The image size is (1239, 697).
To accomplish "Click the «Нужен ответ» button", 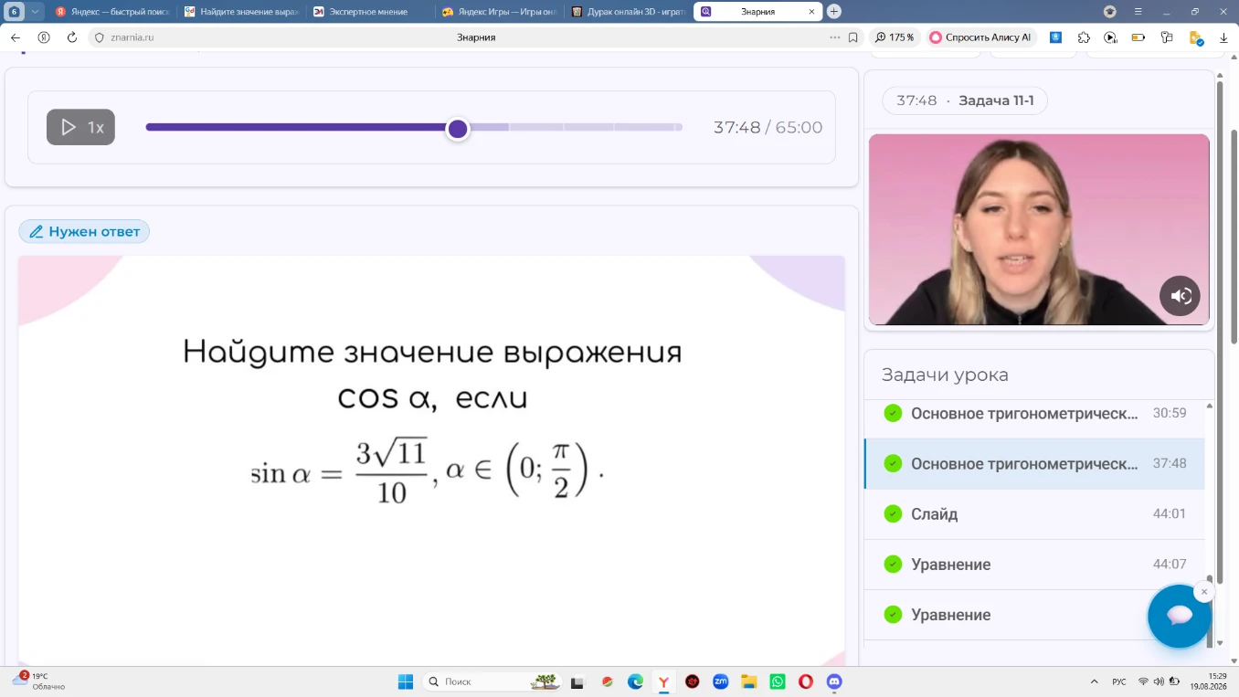I will [x=84, y=231].
